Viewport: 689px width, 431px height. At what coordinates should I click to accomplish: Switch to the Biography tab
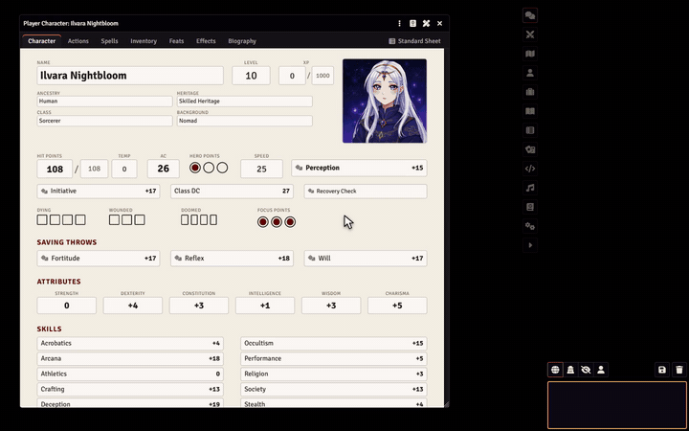(242, 41)
